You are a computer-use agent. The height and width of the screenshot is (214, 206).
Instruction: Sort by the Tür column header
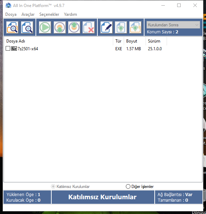[118, 41]
